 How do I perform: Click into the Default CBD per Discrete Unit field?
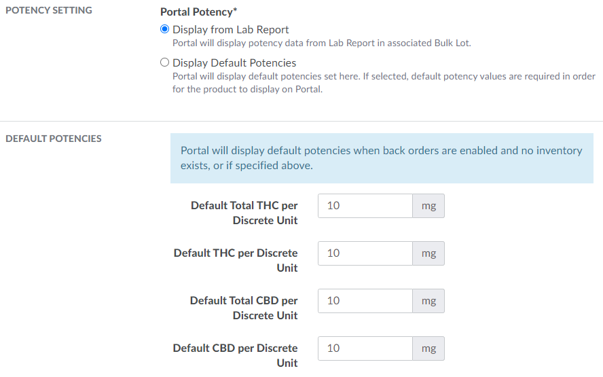point(365,348)
